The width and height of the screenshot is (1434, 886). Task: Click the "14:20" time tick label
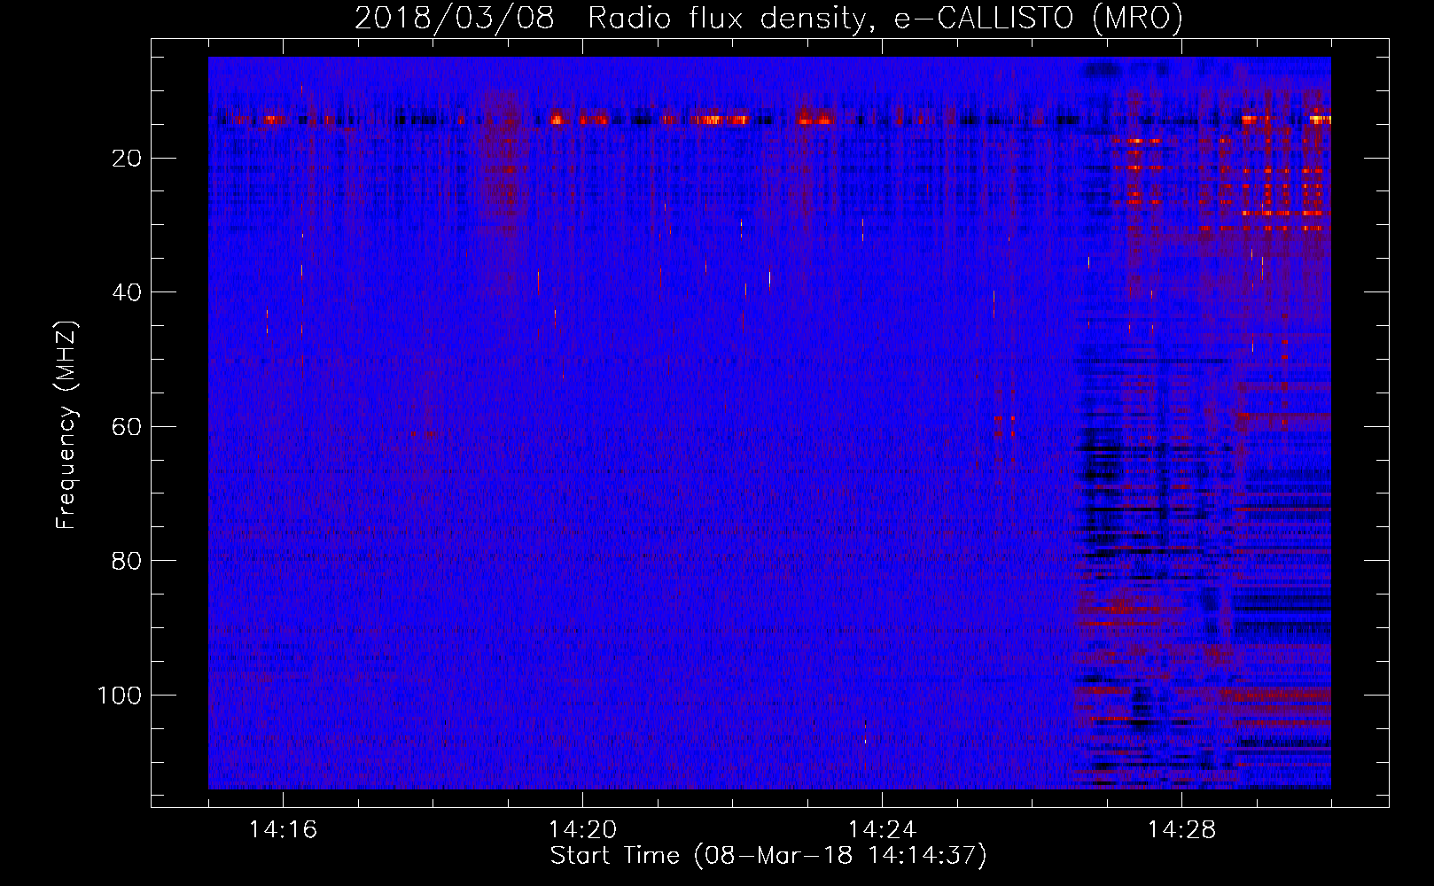582,830
